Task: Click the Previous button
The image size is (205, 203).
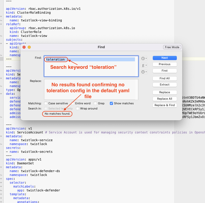Action: (165, 64)
